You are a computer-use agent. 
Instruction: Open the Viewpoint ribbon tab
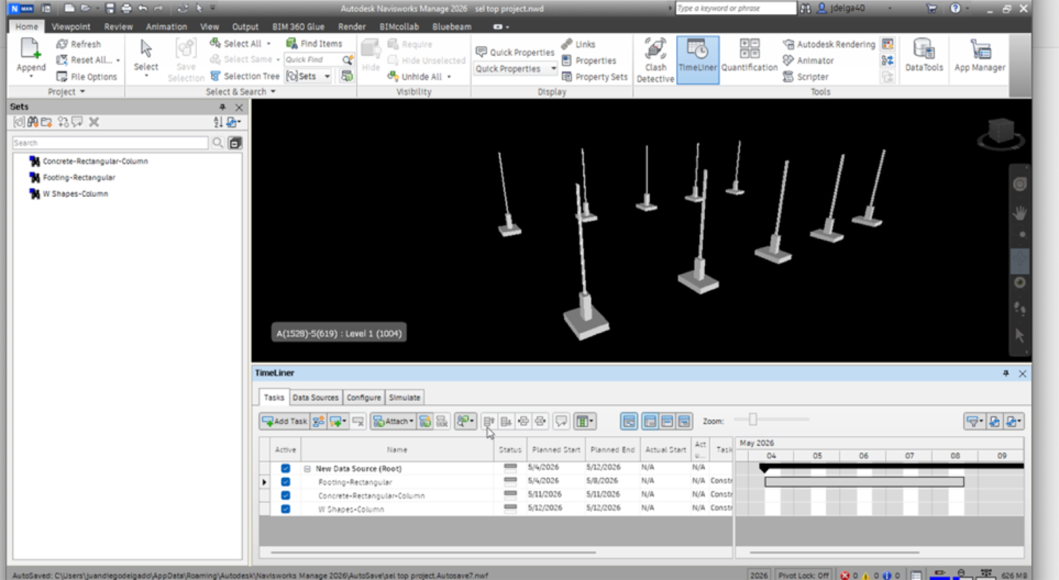tap(71, 26)
